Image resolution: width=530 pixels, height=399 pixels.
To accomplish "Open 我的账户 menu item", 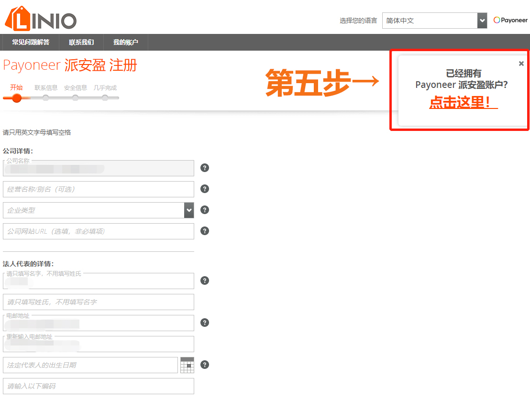I will point(126,42).
